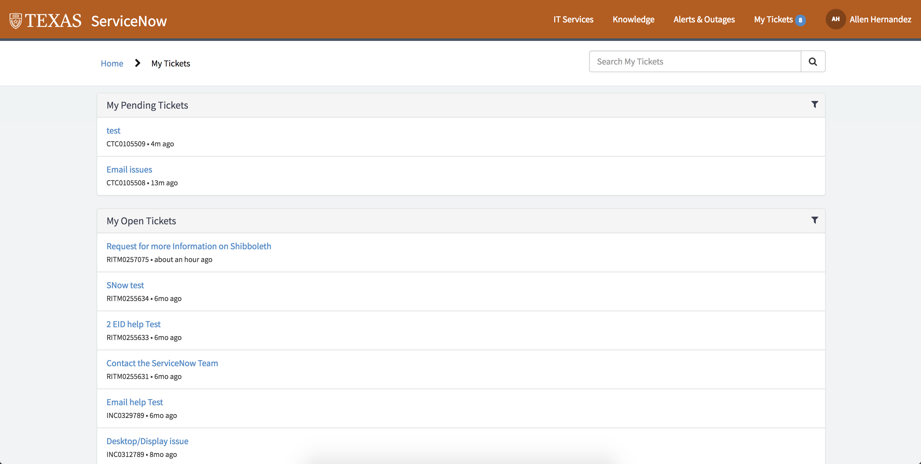The height and width of the screenshot is (464, 921).
Task: Click the Home breadcrumb link
Action: [x=112, y=63]
